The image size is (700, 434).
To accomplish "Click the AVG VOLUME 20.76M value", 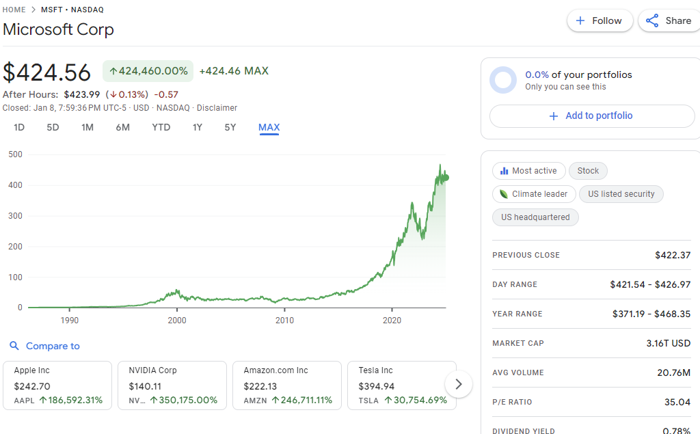I will [673, 372].
